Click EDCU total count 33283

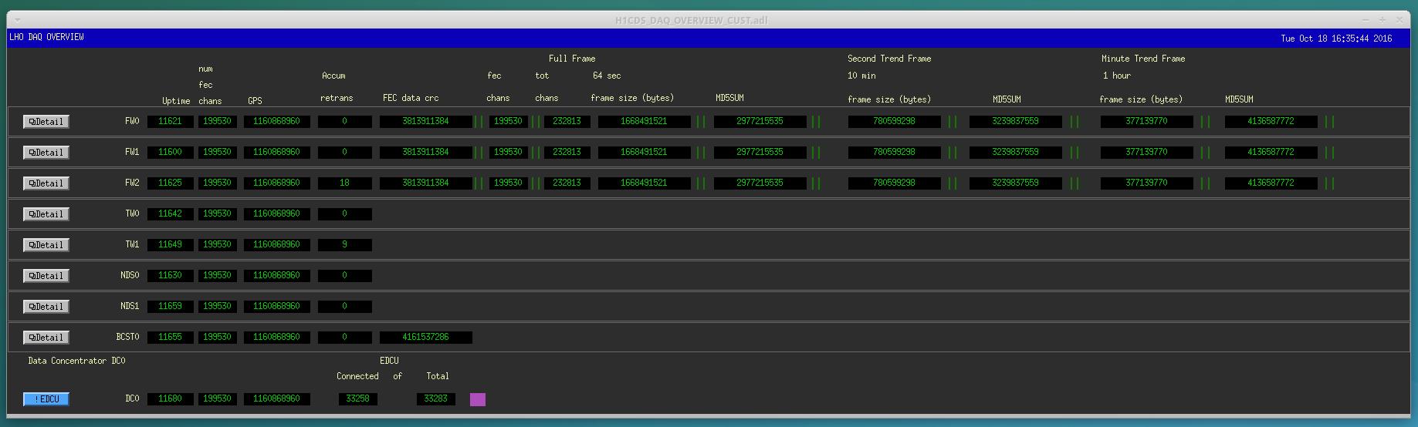pyautogui.click(x=436, y=399)
